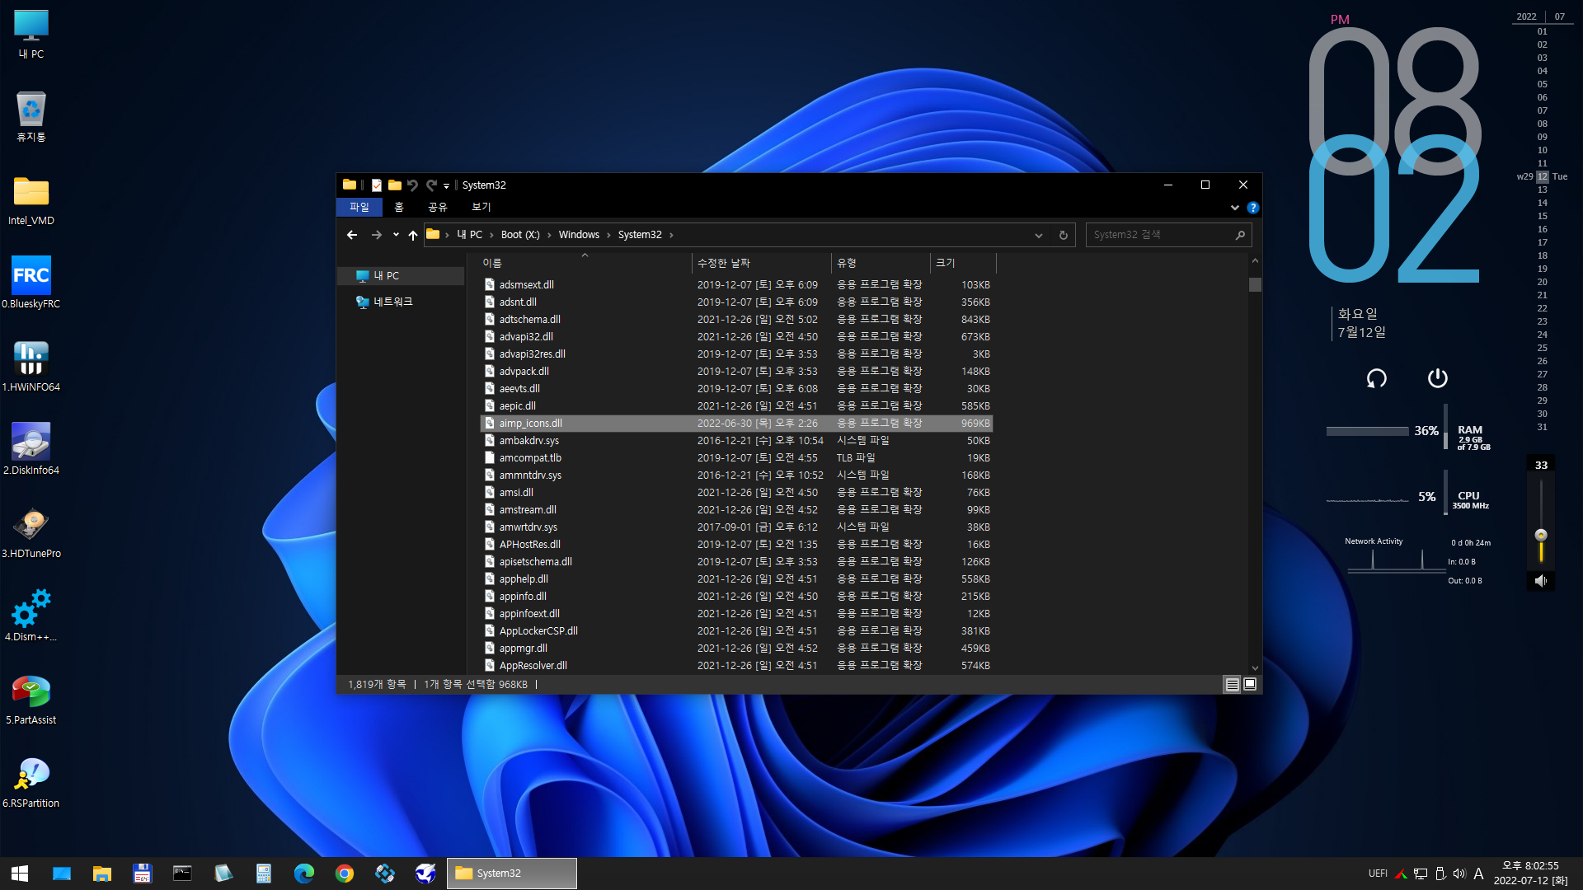Screen dimensions: 1583x890
Task: Click the Boot (X:) breadcrumb in address bar
Action: (520, 235)
